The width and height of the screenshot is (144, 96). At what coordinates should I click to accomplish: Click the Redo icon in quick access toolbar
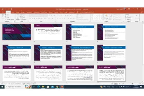pos(9,9)
